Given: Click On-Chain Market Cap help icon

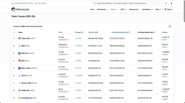Looking at the screenshot, I should coord(154,32).
